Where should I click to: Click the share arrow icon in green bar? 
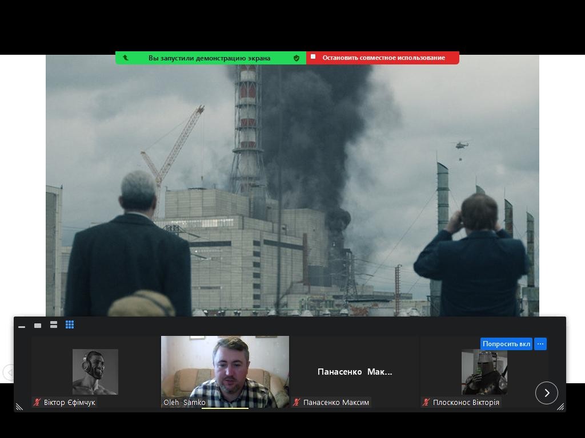point(125,58)
